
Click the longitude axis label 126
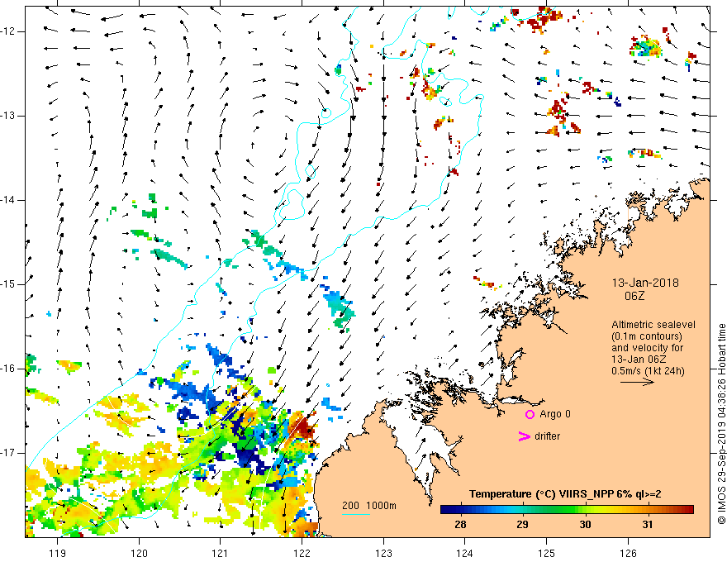628,553
